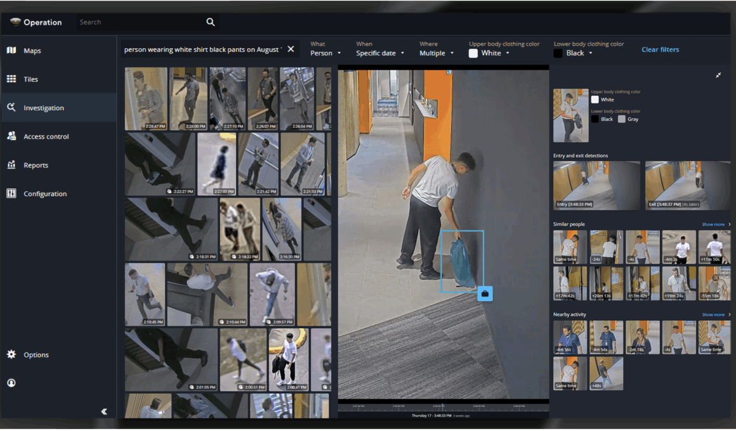Select the -4m 54s nearby activity thumbnail
Image resolution: width=736 pixels, height=431 pixels.
click(x=606, y=337)
